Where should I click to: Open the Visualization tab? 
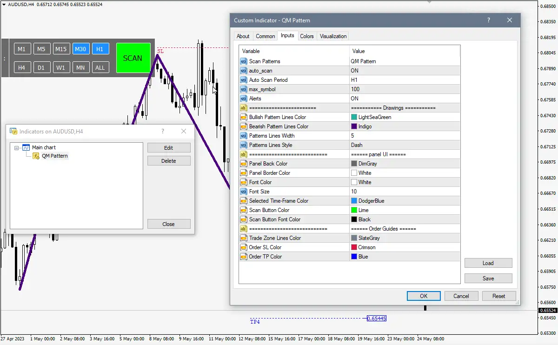pos(333,36)
